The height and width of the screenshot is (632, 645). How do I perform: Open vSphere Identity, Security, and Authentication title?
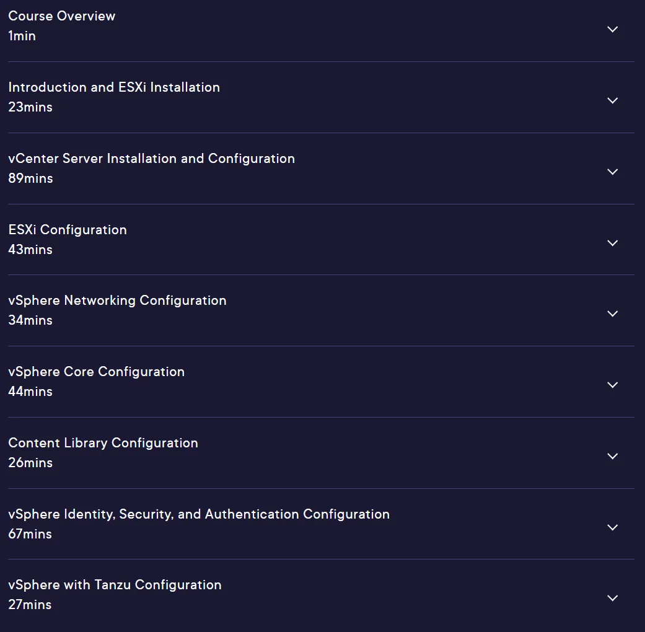point(199,514)
